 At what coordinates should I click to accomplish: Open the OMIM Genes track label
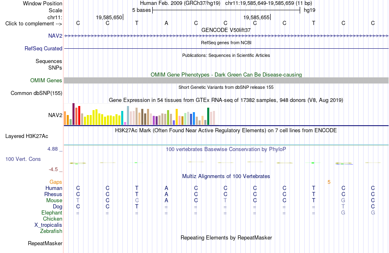pyautogui.click(x=46, y=80)
